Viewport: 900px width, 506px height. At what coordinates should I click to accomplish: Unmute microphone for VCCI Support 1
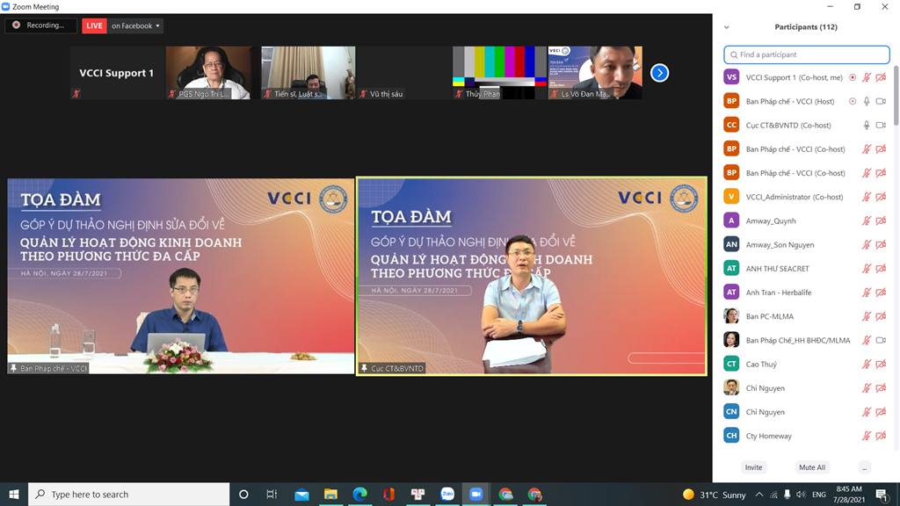[x=867, y=77]
